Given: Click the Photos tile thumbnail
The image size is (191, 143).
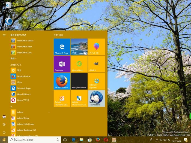Looking at the screenshot, I should pos(79,47).
